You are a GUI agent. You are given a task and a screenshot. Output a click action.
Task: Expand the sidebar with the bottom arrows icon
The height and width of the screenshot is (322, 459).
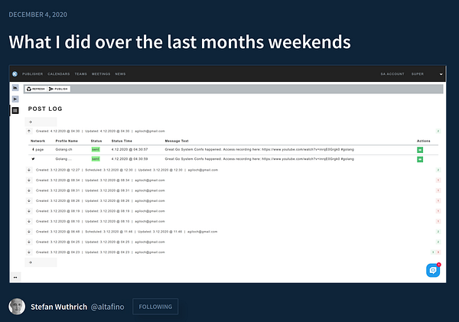pos(15,277)
